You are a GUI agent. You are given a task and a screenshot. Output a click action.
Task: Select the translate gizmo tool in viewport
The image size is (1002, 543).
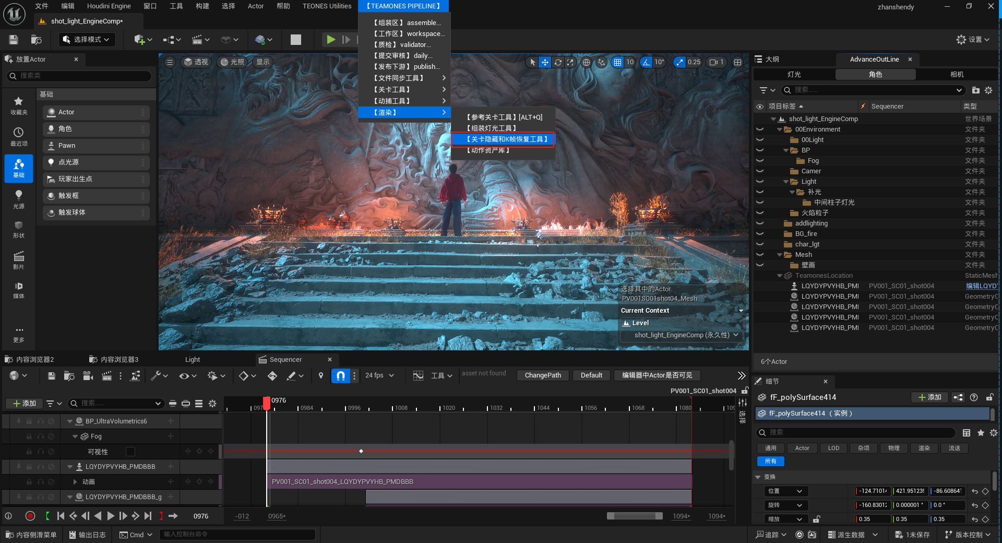[x=545, y=62]
